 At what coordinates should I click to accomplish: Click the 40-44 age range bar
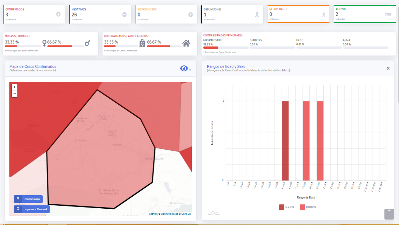tap(285, 141)
